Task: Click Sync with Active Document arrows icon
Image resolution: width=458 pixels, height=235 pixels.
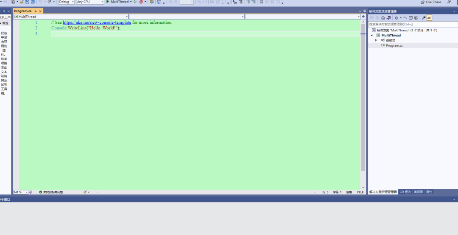Action: coord(405,18)
